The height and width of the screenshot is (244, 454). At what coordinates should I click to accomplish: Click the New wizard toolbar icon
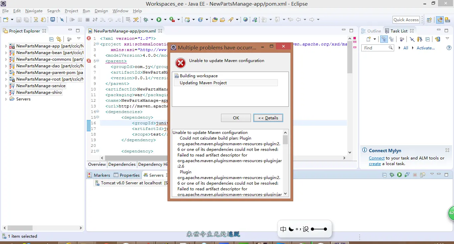6,20
